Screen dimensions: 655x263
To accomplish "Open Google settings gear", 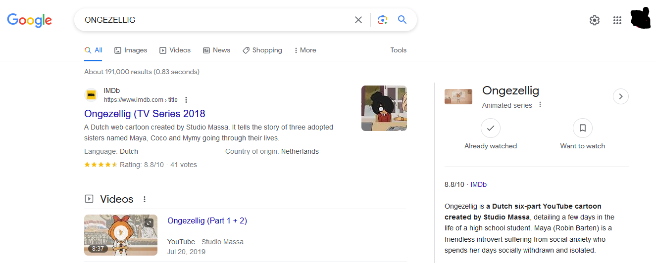I will coord(594,20).
